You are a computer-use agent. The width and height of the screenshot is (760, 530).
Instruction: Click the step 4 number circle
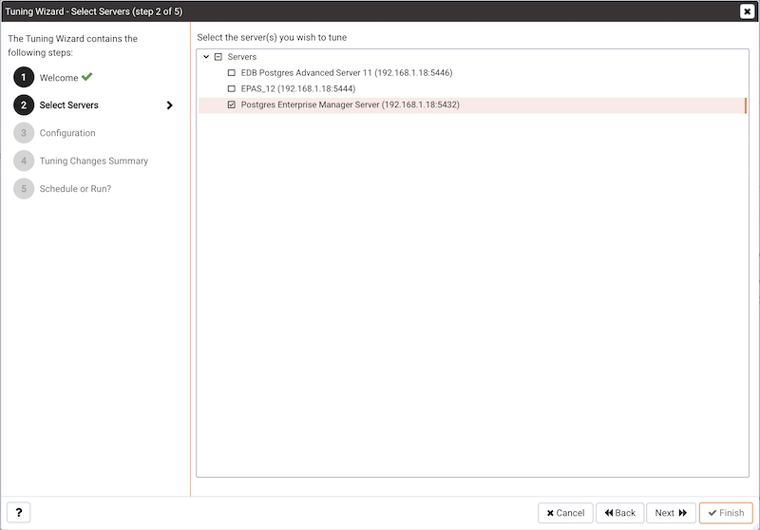[24, 161]
